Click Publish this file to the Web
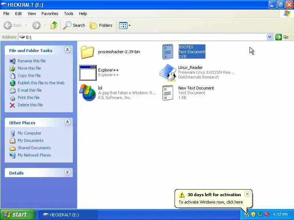Screen dimensions: 294x220 coord(41,83)
